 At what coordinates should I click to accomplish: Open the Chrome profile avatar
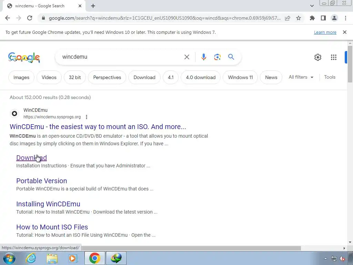[334, 18]
